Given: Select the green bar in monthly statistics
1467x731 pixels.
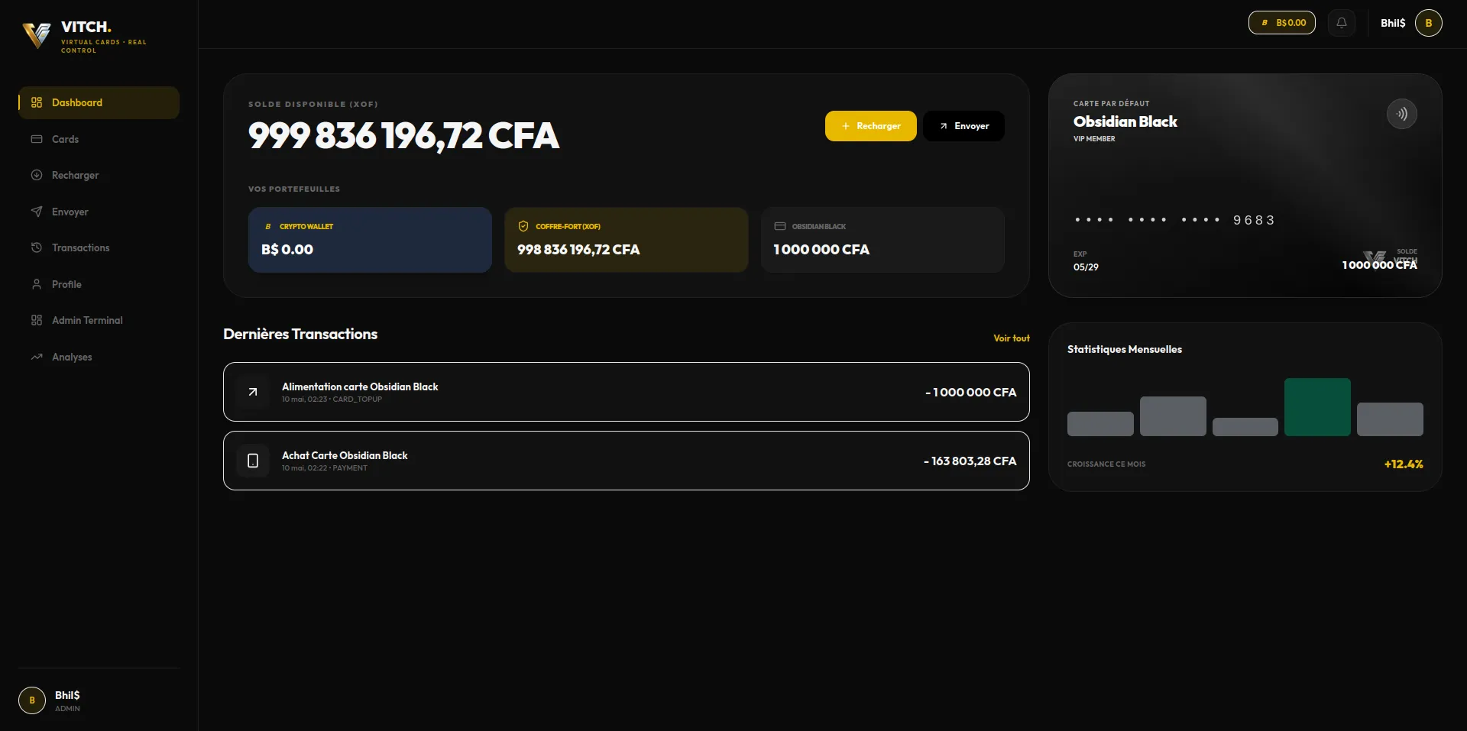Looking at the screenshot, I should coord(1317,407).
